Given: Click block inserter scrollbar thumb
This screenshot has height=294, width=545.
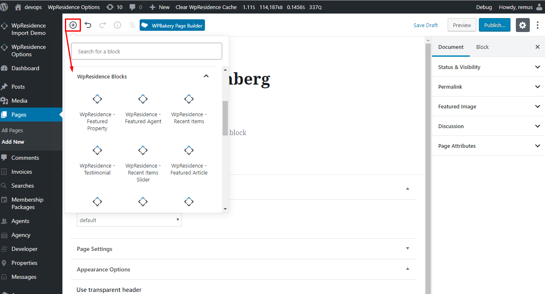Looking at the screenshot, I should click(x=225, y=118).
